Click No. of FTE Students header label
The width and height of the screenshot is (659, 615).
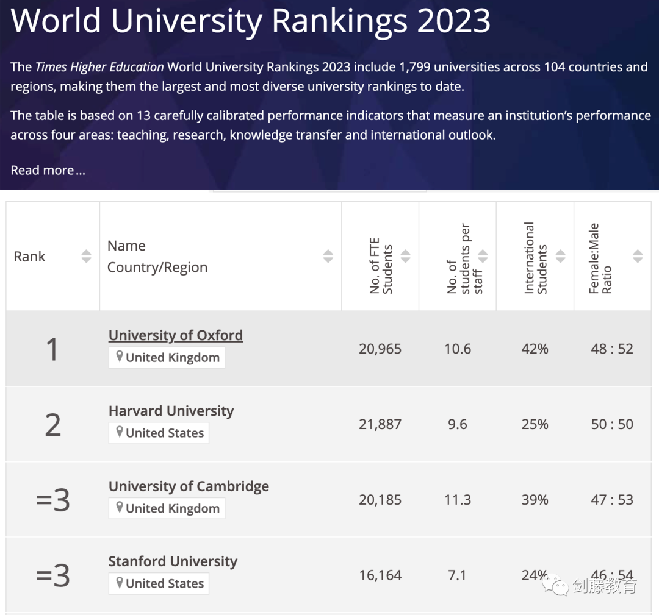pyautogui.click(x=381, y=266)
